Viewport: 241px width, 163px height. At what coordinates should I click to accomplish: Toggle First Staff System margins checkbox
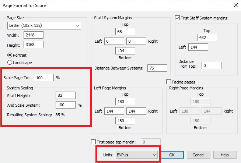(178, 18)
